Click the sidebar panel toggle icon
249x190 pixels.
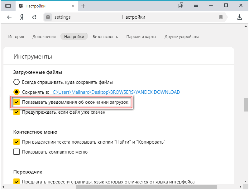pyautogui.click(x=8, y=6)
